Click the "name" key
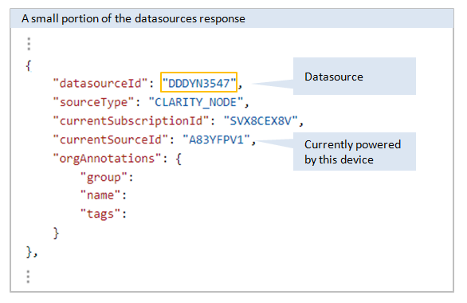 100,195
